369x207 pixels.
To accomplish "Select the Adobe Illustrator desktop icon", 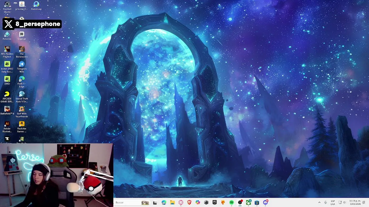I will (7, 127).
